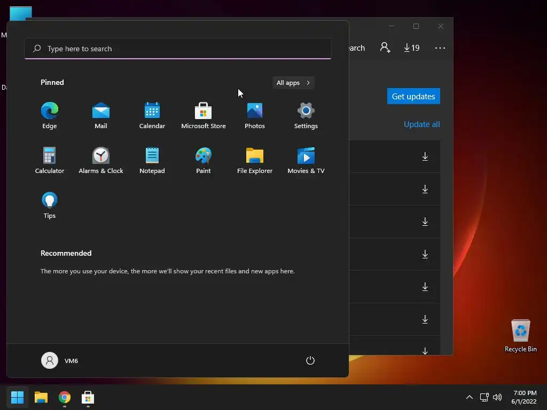
Task: Open the clock showing 7:00 PM
Action: [525, 397]
